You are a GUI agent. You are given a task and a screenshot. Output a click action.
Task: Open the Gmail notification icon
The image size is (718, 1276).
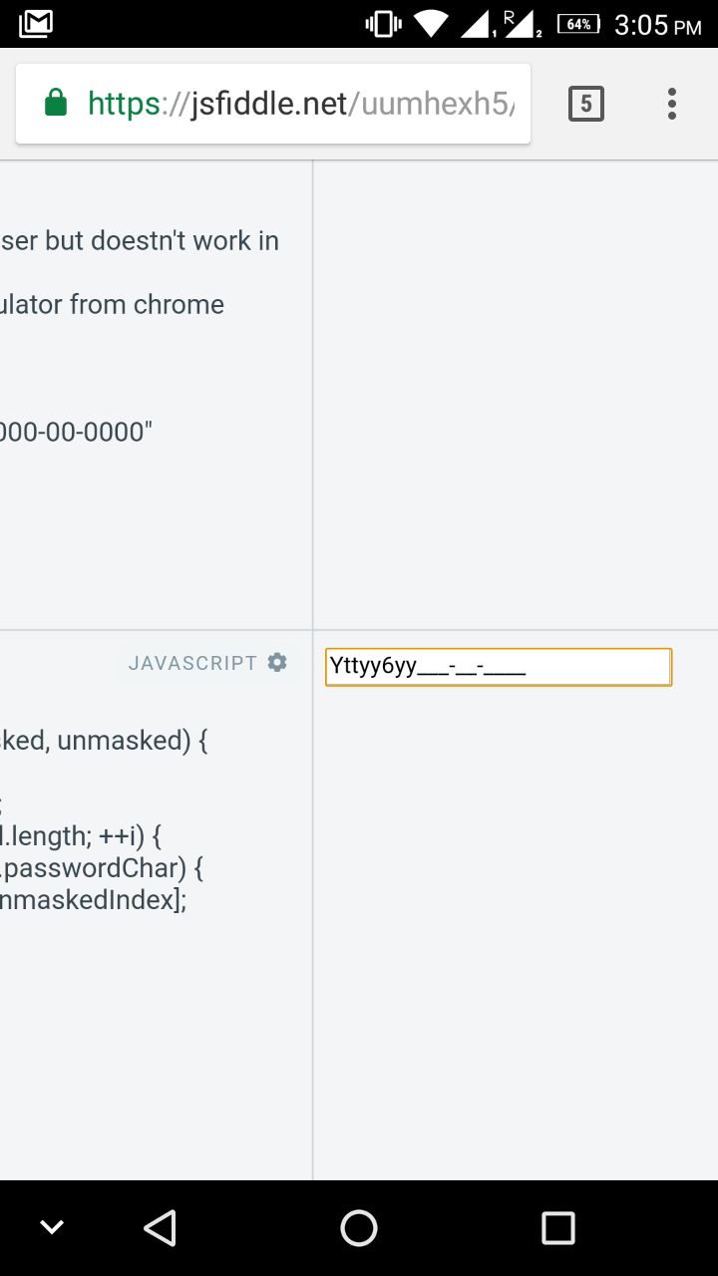[x=35, y=23]
